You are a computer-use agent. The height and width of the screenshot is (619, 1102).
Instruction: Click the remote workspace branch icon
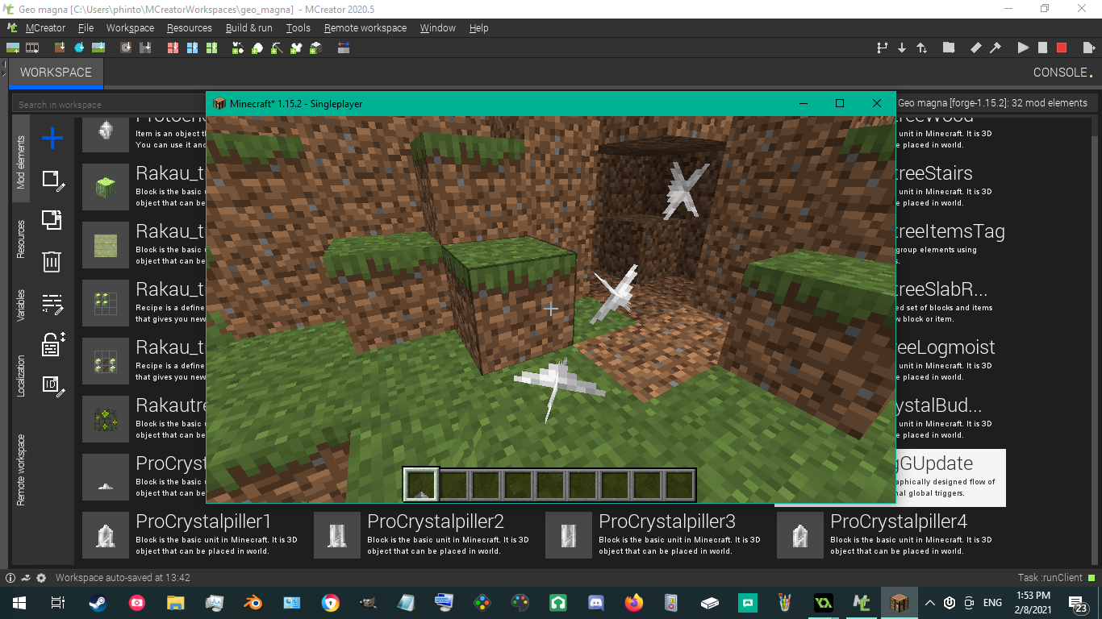pyautogui.click(x=883, y=48)
